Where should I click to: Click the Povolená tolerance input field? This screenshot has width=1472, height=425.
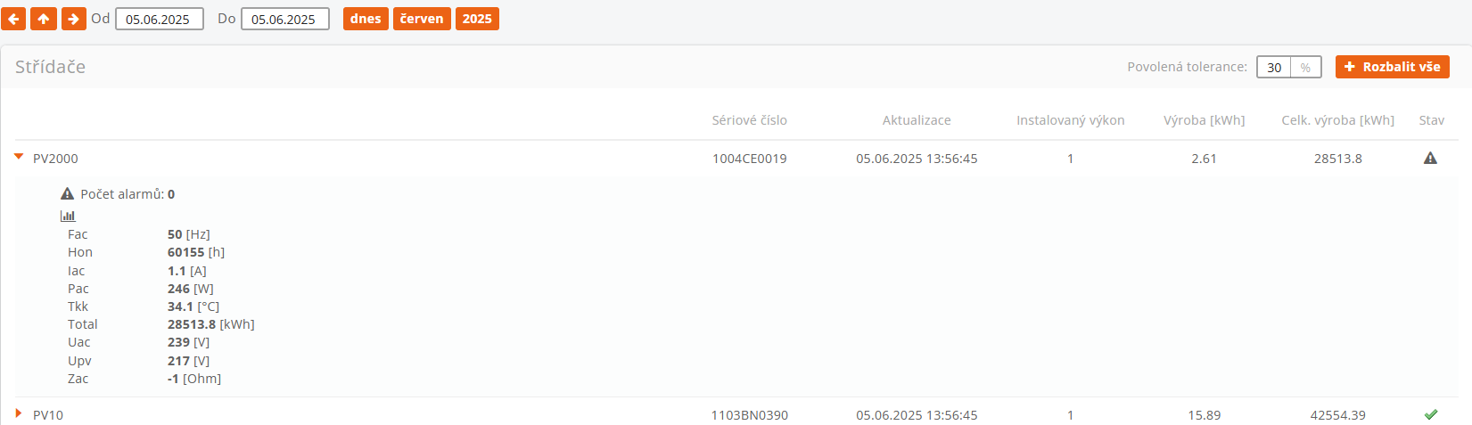(x=1274, y=67)
